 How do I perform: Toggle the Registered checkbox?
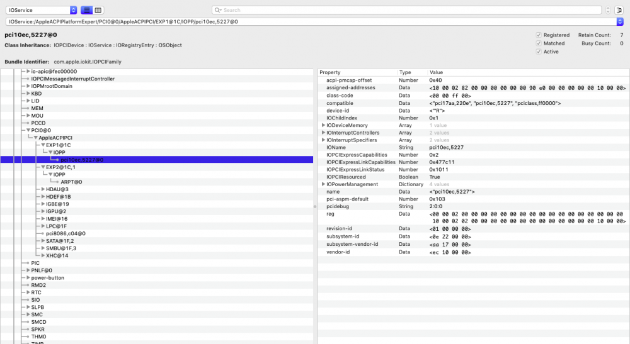click(538, 35)
